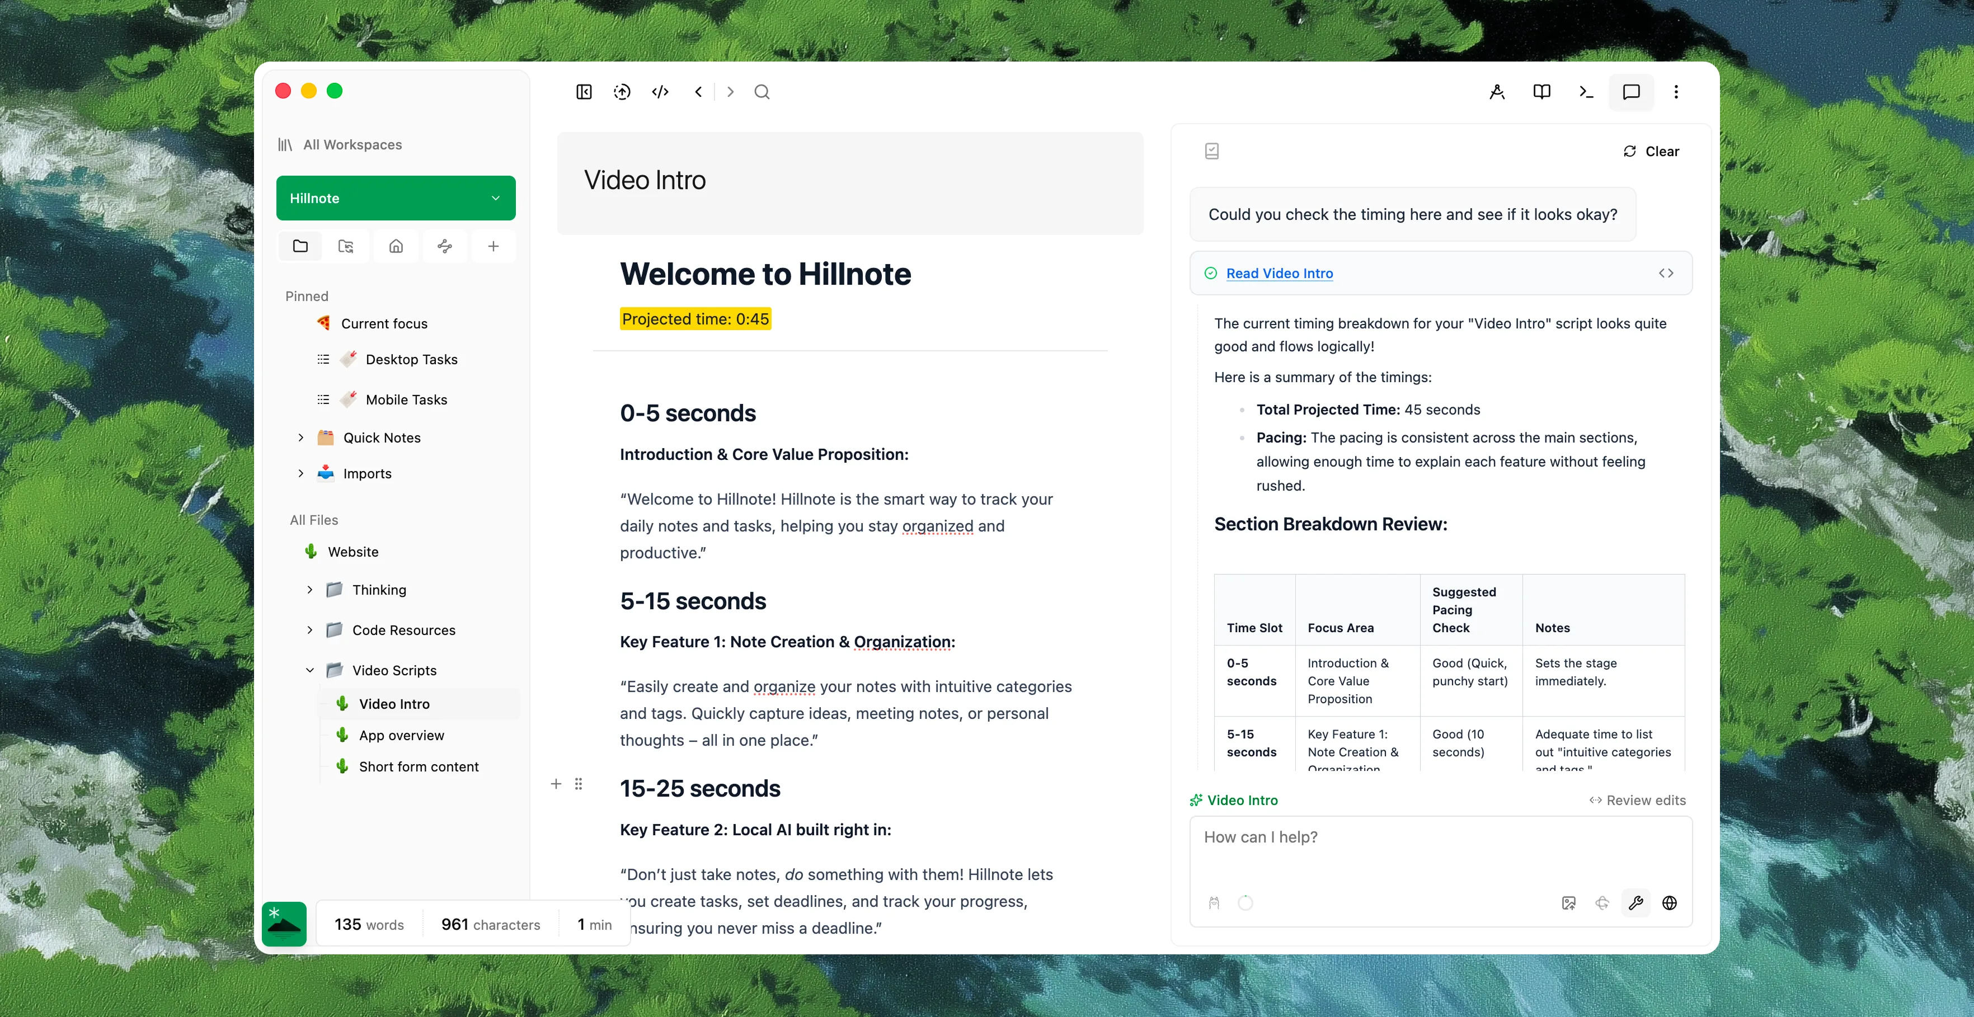Select the home tab in sidebar
This screenshot has width=1974, height=1017.
coord(396,246)
